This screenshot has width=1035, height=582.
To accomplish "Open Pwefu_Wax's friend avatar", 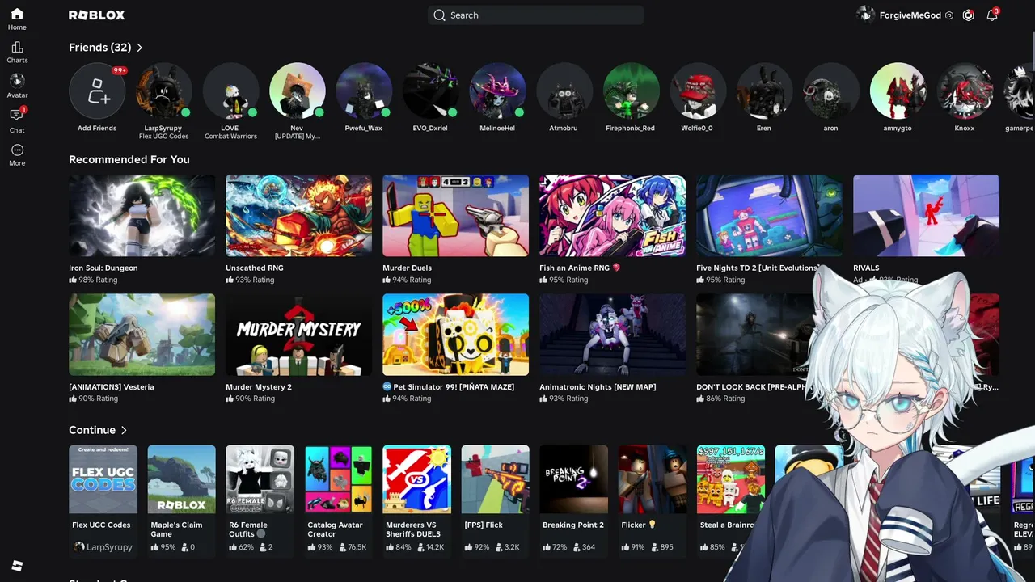I will [x=364, y=91].
